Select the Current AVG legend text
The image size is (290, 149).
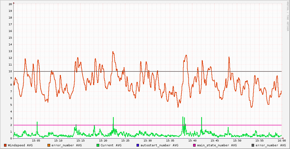click(111, 145)
